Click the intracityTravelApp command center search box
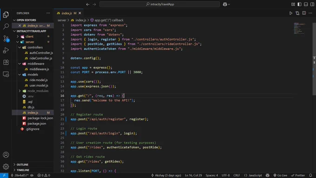The height and width of the screenshot is (178, 316). [159, 4]
